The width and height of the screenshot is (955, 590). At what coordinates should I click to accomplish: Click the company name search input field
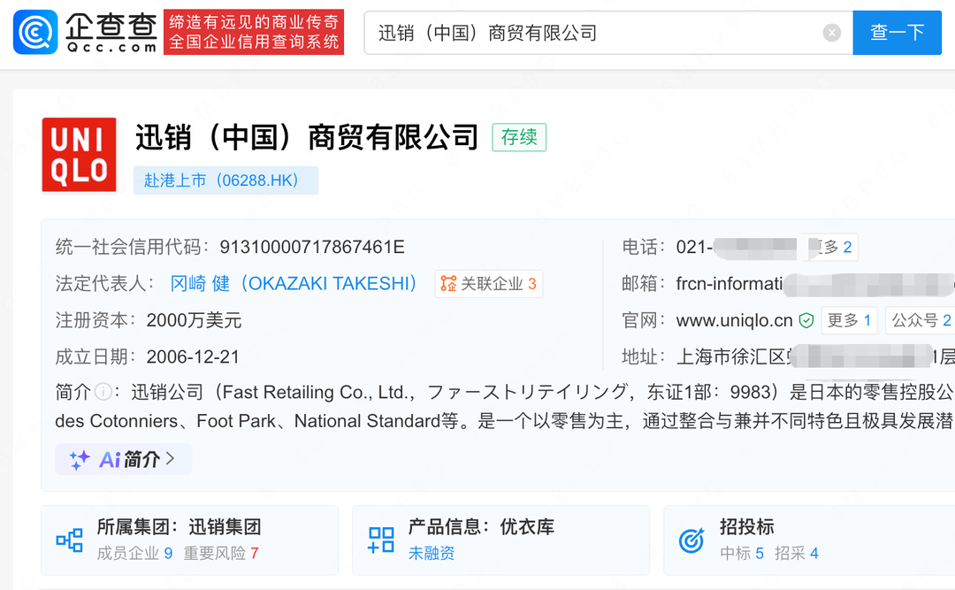point(592,33)
